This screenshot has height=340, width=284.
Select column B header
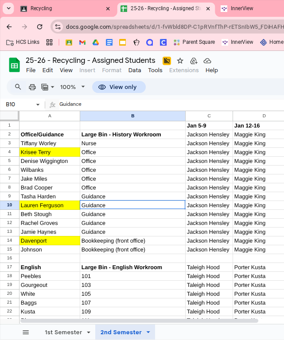(x=132, y=116)
